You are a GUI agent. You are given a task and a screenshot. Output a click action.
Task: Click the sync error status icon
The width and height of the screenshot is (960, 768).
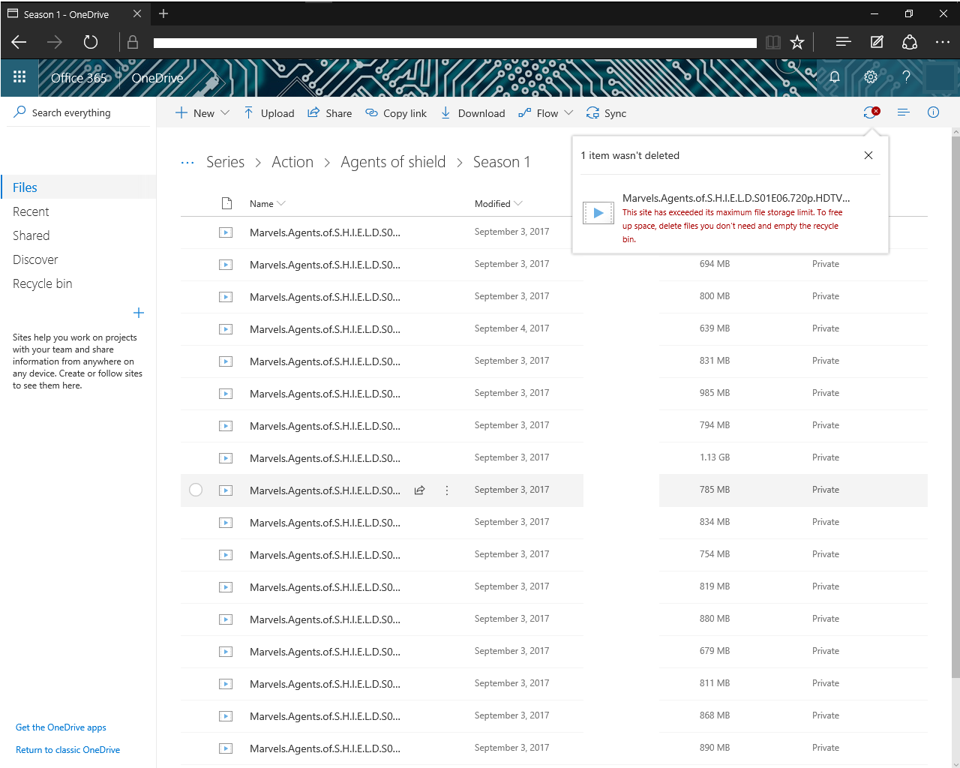[x=871, y=112]
